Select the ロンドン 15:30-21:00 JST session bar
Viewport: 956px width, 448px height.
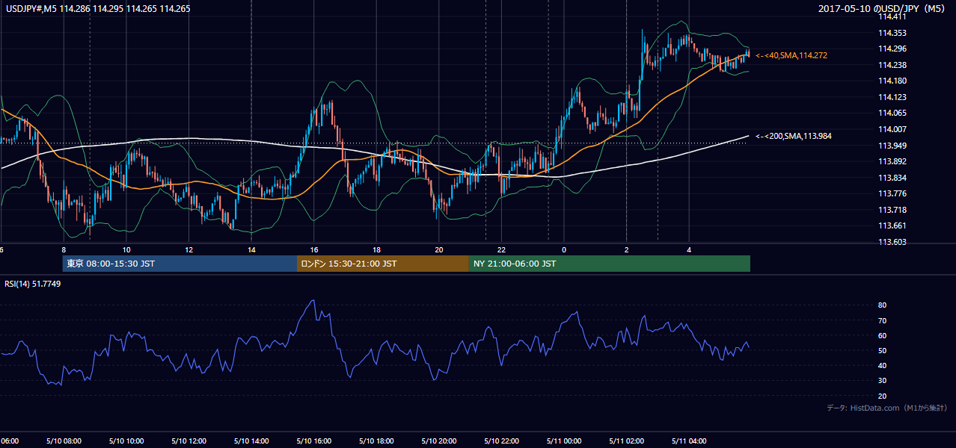383,264
